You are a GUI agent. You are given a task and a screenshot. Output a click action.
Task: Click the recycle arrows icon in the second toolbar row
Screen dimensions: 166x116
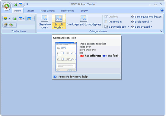[11, 25]
